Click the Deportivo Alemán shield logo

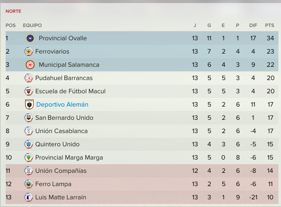30,105
